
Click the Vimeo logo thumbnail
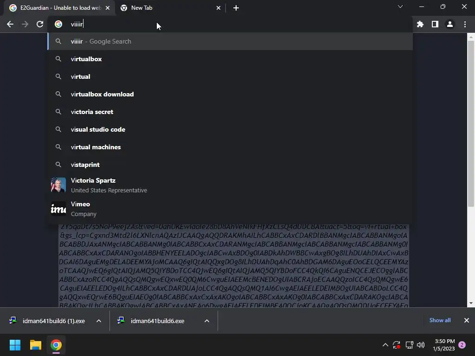58,209
